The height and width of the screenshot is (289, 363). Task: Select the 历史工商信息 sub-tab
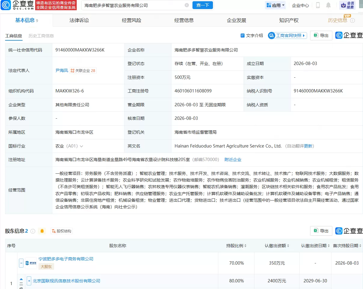tap(41, 36)
